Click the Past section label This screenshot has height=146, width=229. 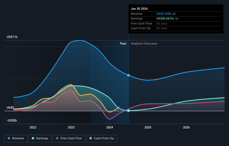click(x=123, y=43)
